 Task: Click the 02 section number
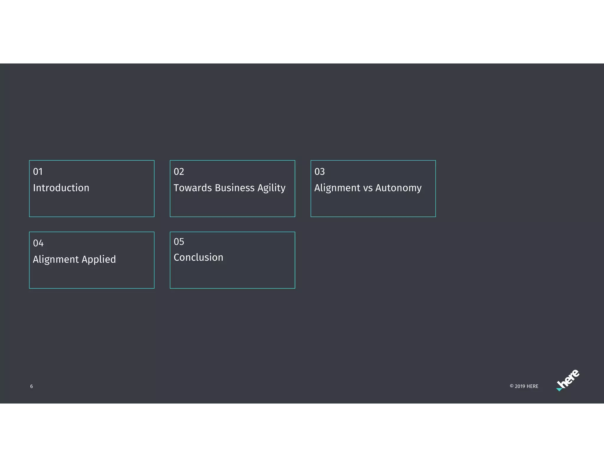click(179, 172)
